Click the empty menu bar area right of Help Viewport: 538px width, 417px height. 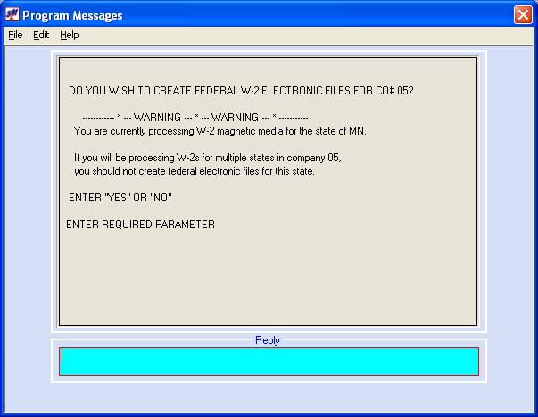click(305, 36)
